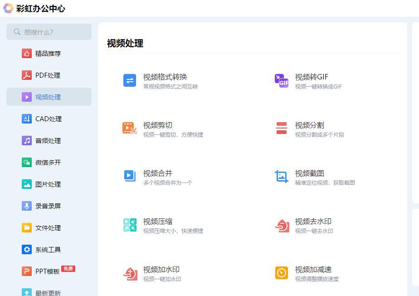Click the yellow 文件处理 folder icon
This screenshot has height=296, width=419.
coord(27,228)
